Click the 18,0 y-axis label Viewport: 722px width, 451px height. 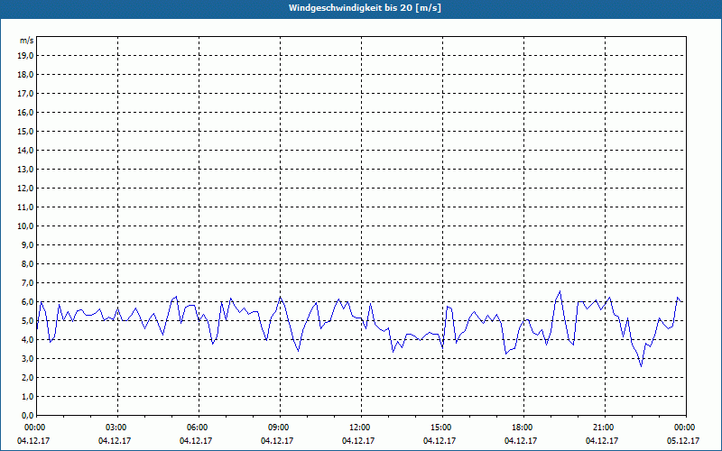[x=25, y=75]
